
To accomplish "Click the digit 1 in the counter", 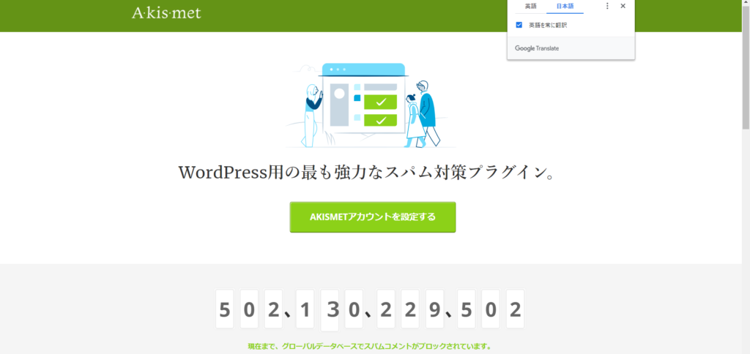I will click(305, 309).
